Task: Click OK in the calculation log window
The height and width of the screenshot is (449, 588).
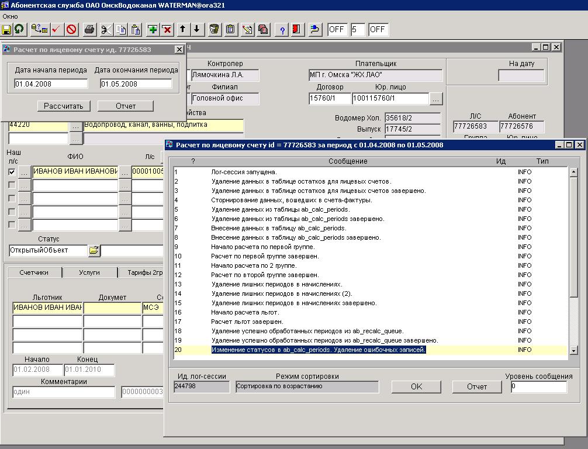Action: tap(416, 386)
